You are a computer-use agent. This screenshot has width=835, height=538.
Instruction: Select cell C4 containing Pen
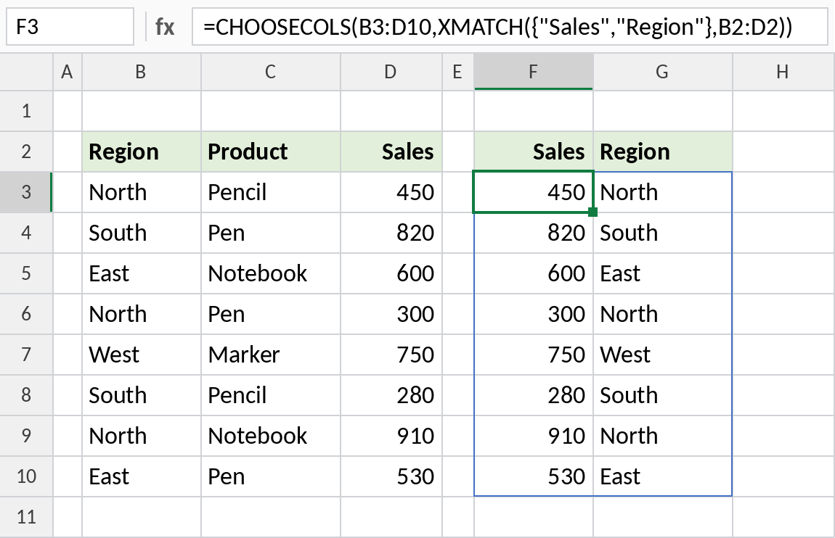(x=271, y=233)
